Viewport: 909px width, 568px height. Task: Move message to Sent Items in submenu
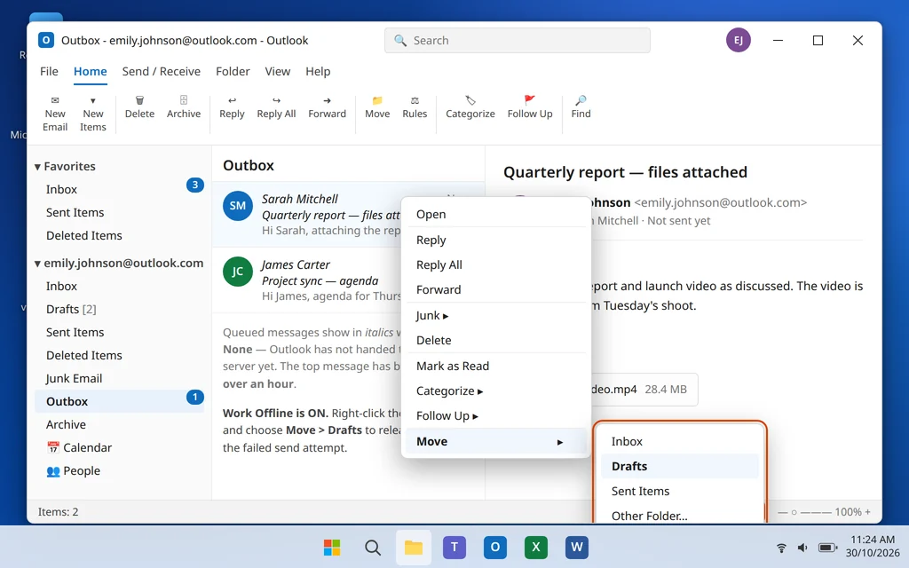click(x=679, y=491)
